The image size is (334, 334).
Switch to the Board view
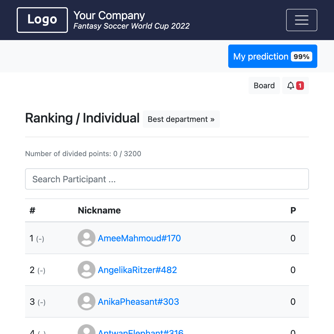point(264,85)
